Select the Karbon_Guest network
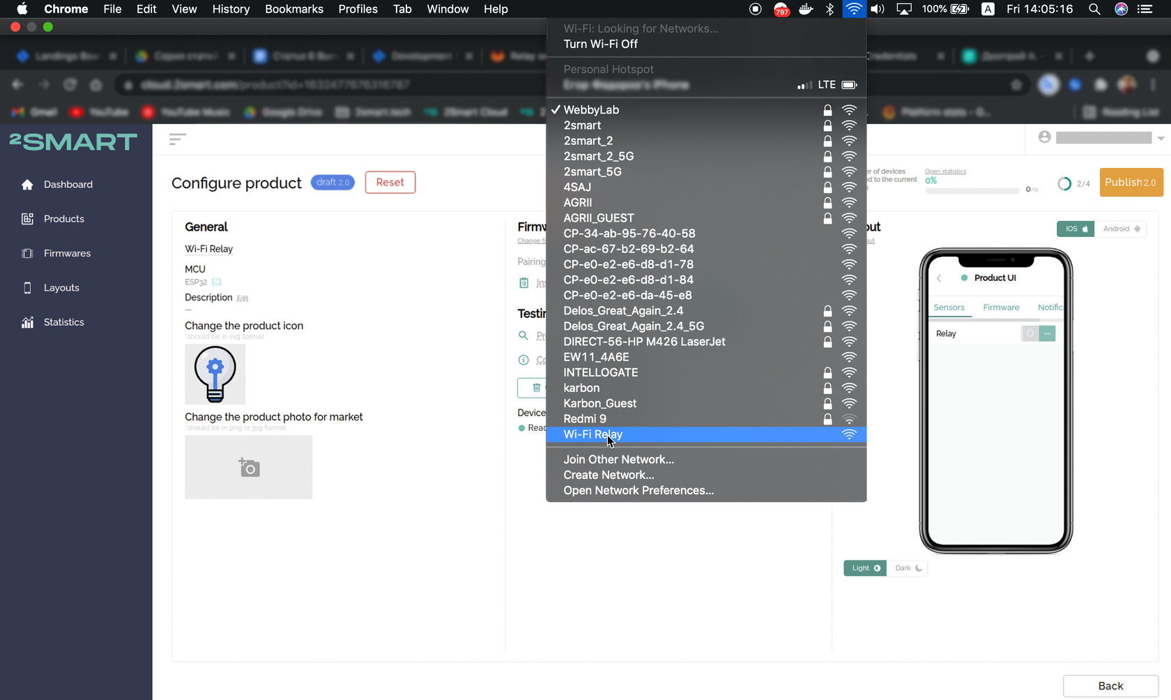The height and width of the screenshot is (700, 1171). pos(706,404)
